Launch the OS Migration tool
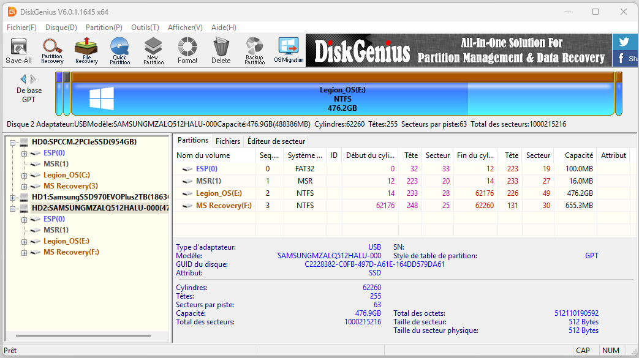The image size is (639, 358). pyautogui.click(x=289, y=51)
